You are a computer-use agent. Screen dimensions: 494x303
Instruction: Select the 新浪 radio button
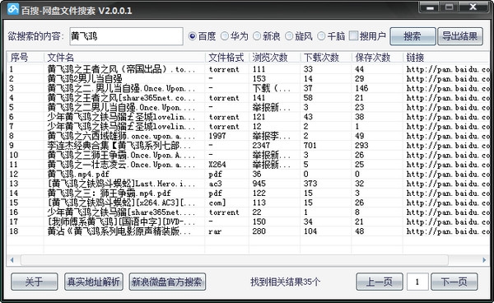[257, 36]
